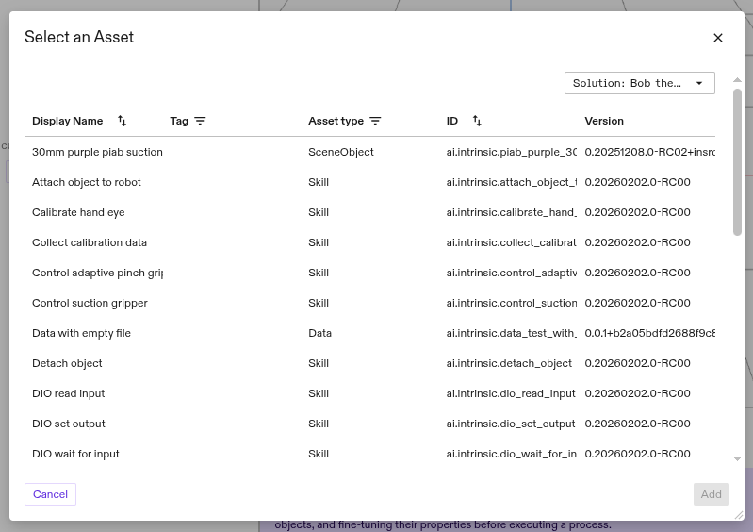
Task: Click the Version column header
Action: (604, 121)
